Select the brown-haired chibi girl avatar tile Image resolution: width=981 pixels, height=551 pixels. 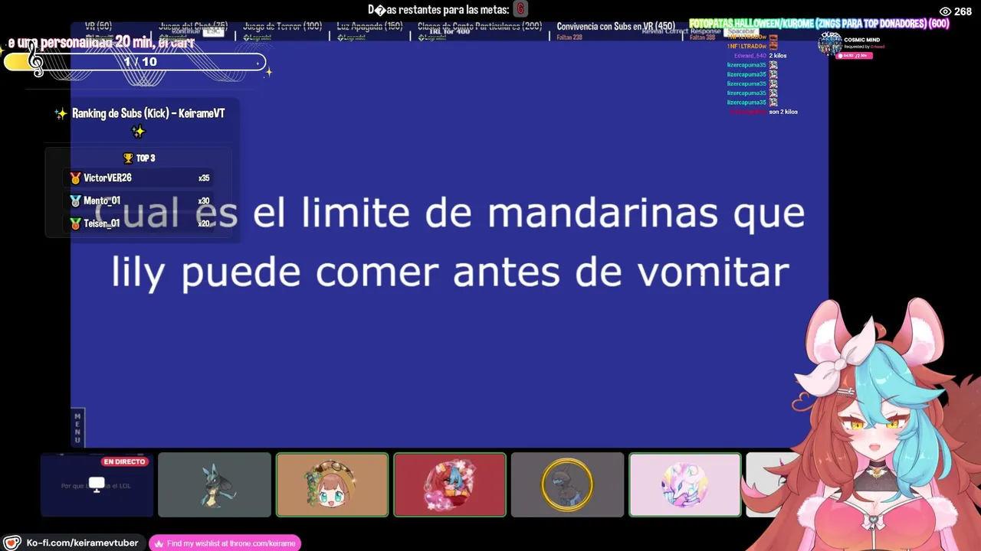332,484
